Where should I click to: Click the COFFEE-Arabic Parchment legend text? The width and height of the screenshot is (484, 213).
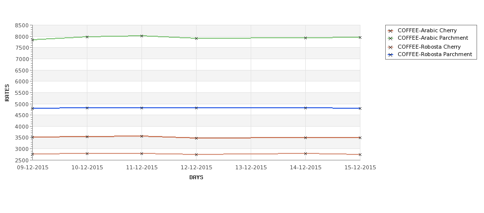click(433, 38)
